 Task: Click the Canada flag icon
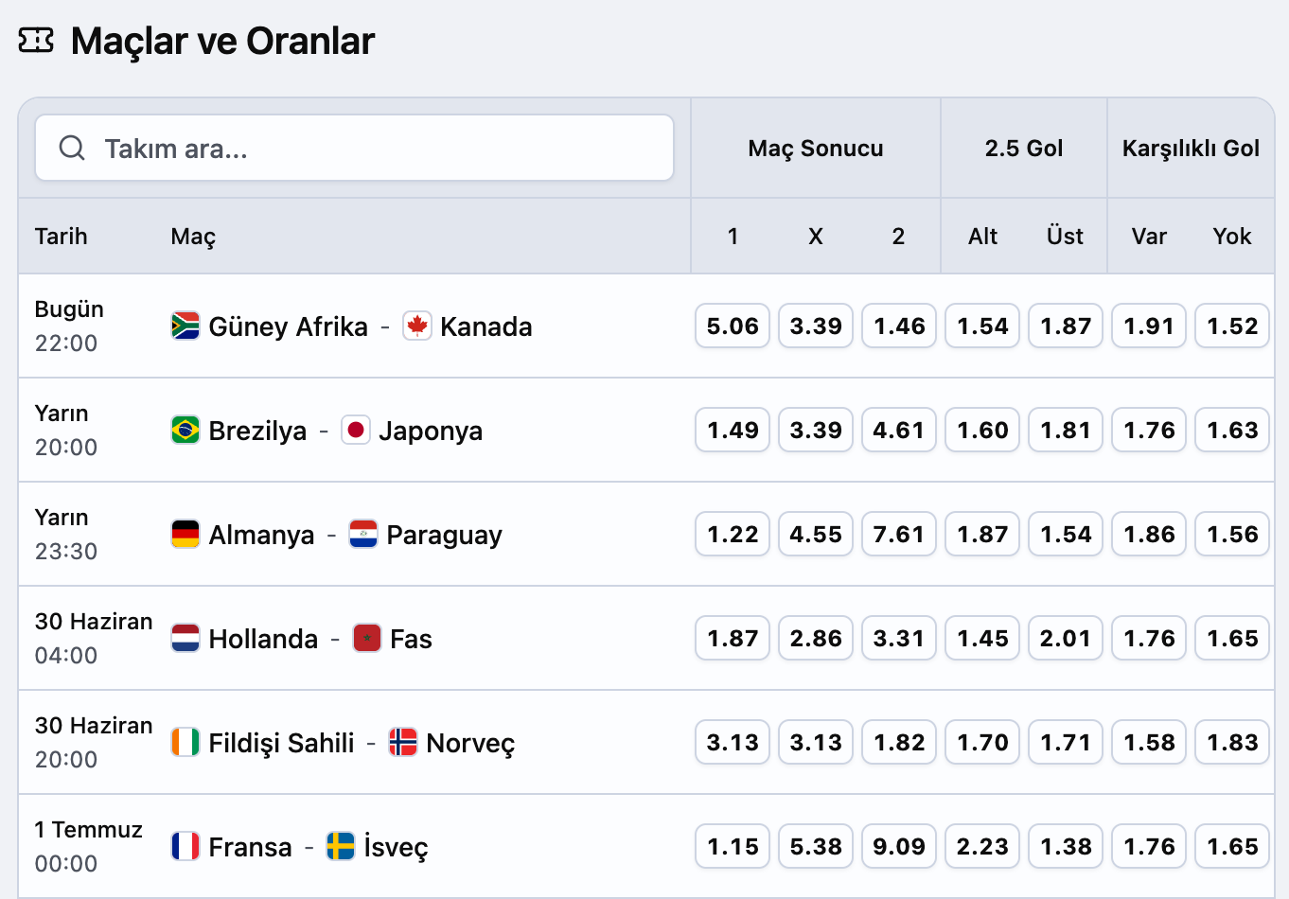point(417,326)
